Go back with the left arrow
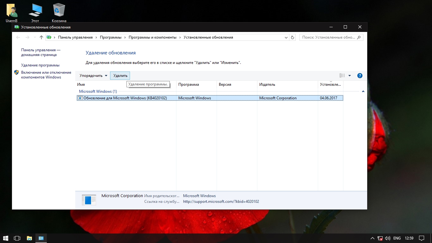 tap(18, 37)
